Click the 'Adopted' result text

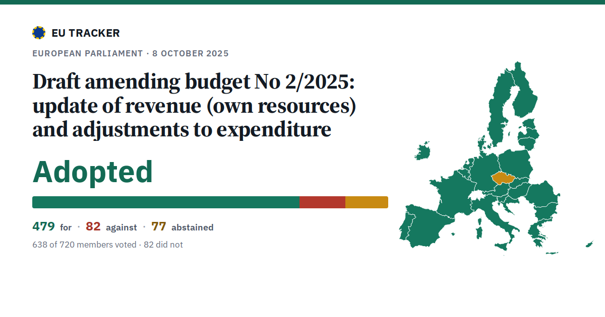(x=93, y=172)
